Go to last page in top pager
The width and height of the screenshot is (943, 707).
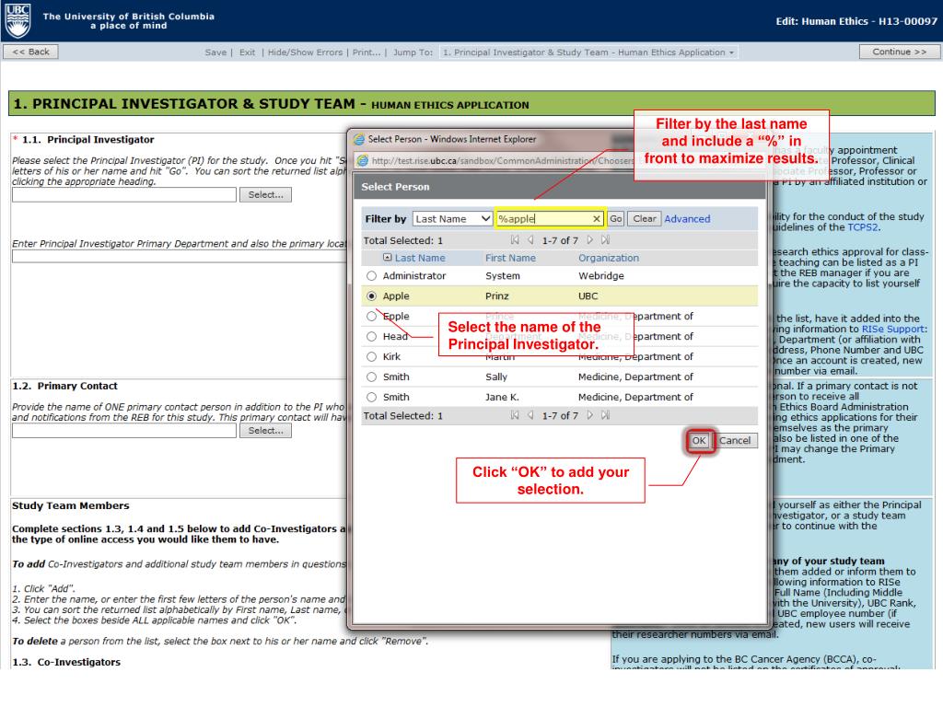(x=606, y=240)
